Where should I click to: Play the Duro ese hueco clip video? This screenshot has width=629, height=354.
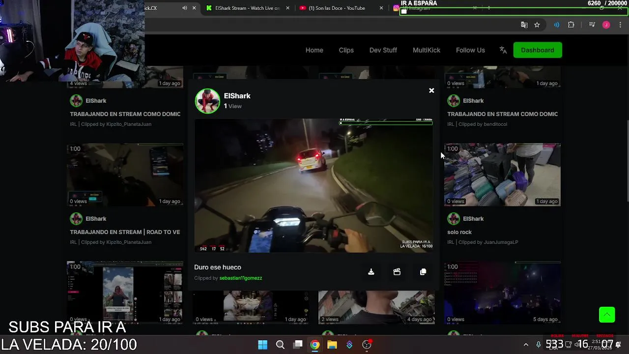pos(314,185)
